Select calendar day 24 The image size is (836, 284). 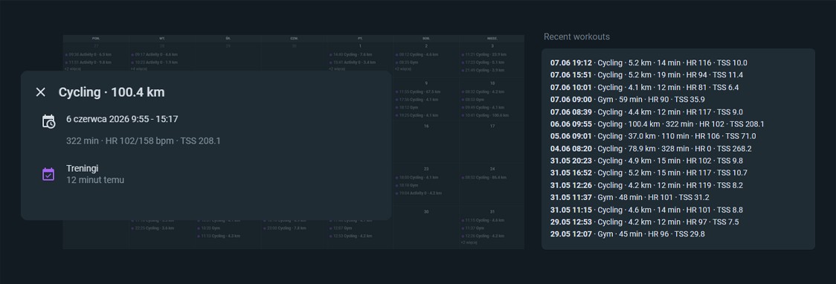tap(492, 169)
